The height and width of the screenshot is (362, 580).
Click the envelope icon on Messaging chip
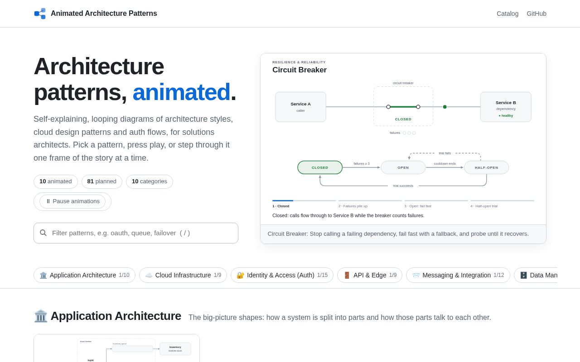click(416, 275)
